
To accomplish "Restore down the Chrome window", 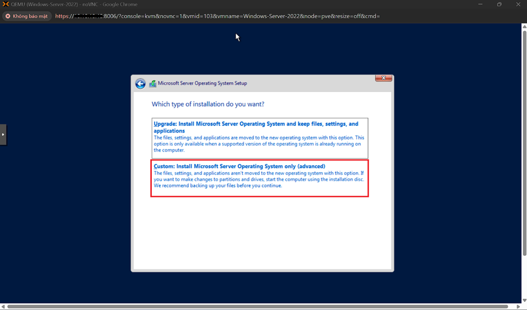I will 499,4.
